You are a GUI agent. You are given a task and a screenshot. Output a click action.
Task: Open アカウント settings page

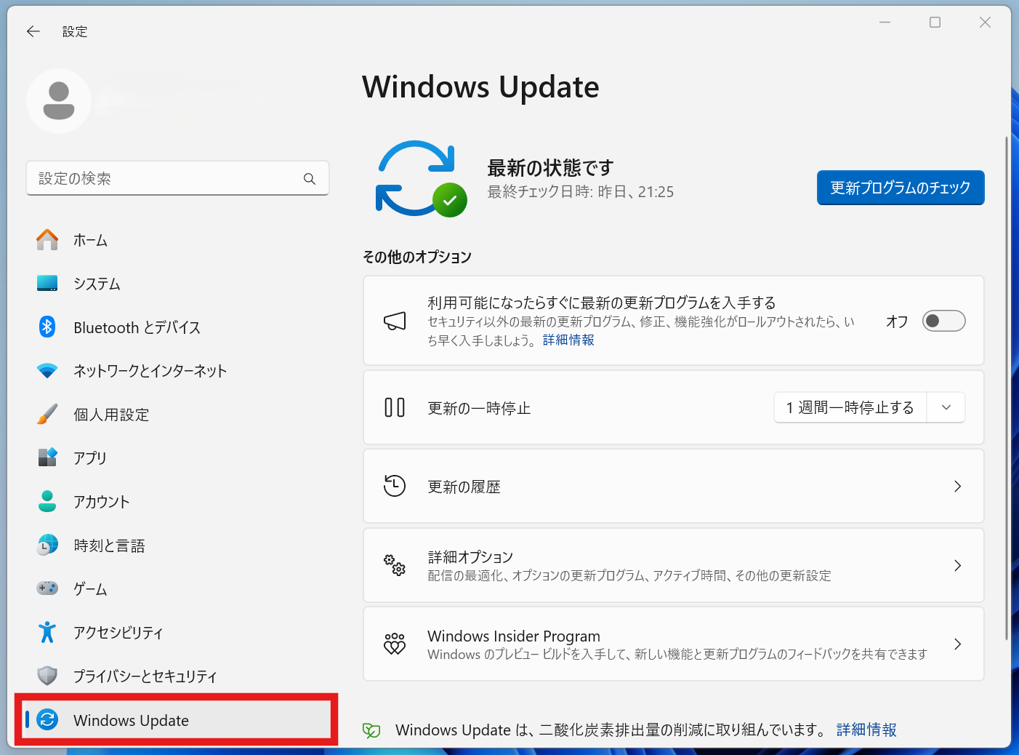pos(177,501)
